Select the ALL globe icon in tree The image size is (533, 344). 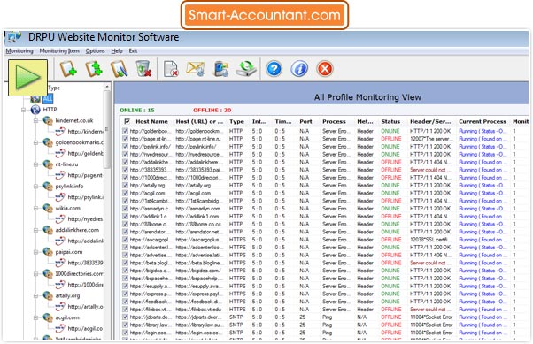pyautogui.click(x=35, y=99)
